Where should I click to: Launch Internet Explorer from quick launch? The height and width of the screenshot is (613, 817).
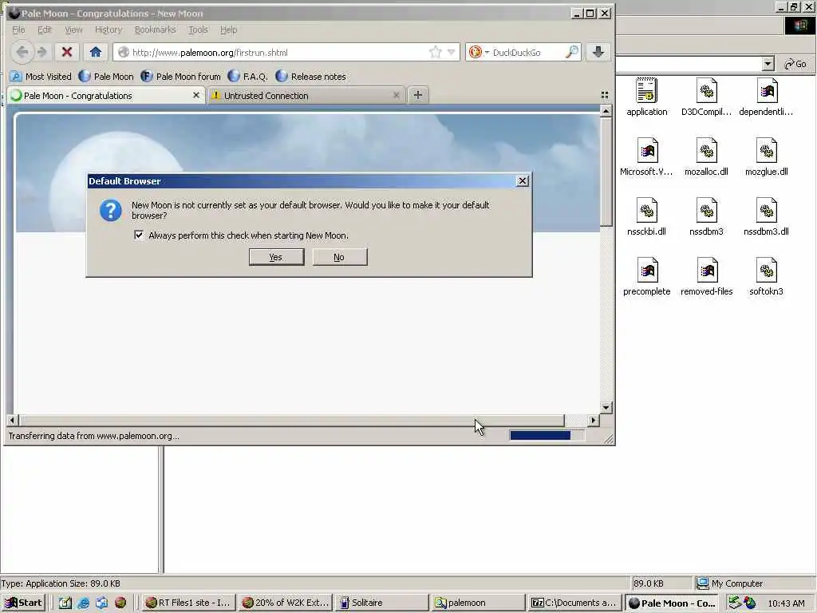[83, 603]
